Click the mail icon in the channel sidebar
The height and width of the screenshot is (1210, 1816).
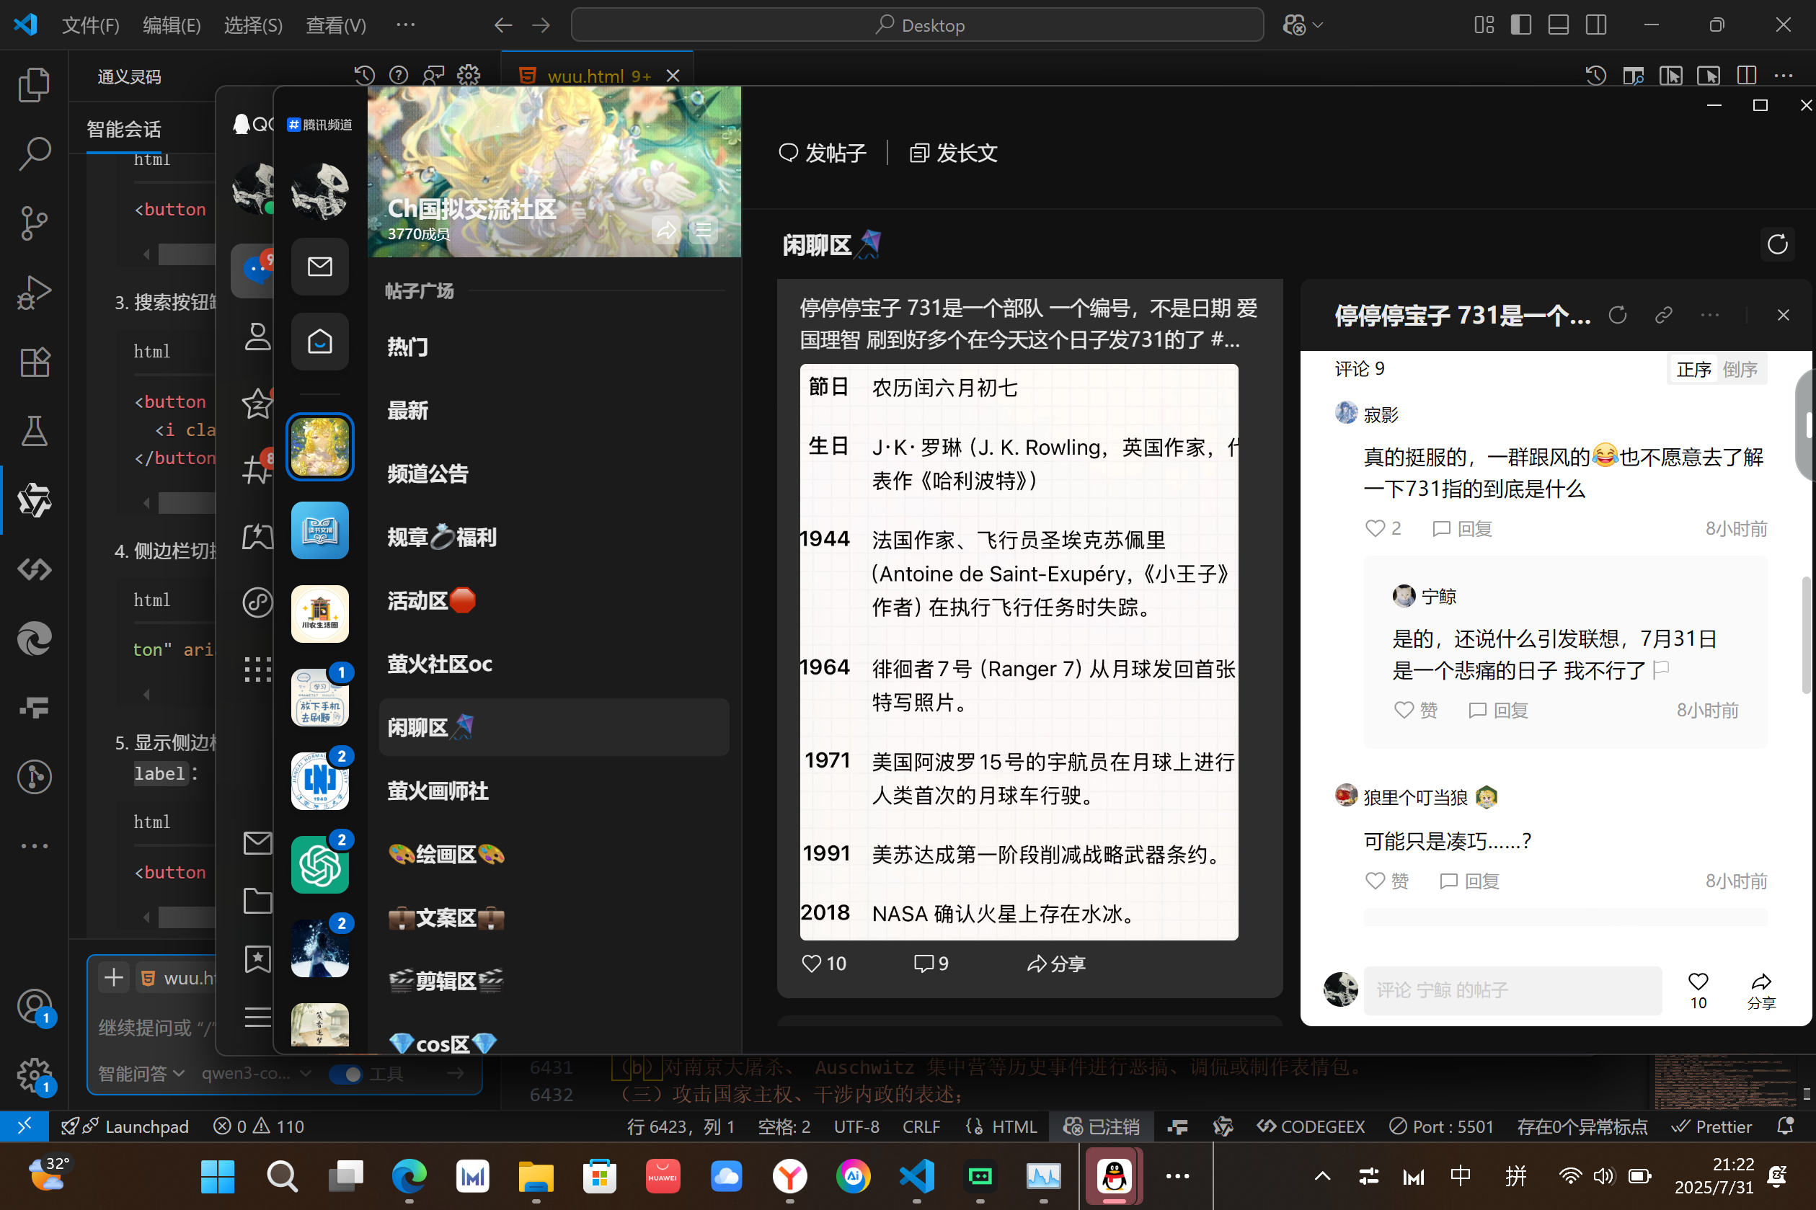click(319, 267)
